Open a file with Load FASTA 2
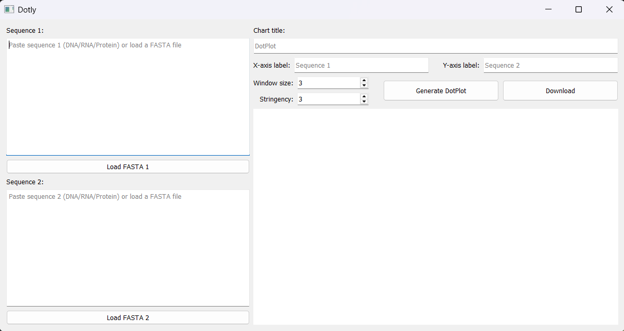Image resolution: width=624 pixels, height=331 pixels. 127,317
